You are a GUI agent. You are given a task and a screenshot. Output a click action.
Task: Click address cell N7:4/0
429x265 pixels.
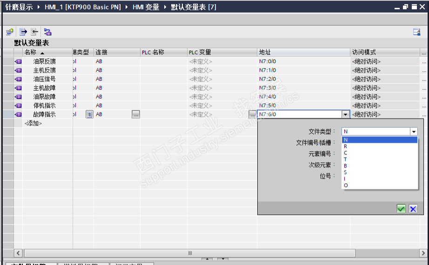(x=304, y=97)
